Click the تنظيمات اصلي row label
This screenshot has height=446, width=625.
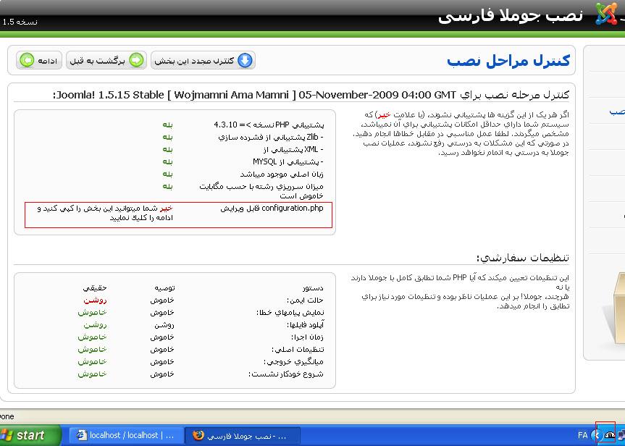click(298, 350)
